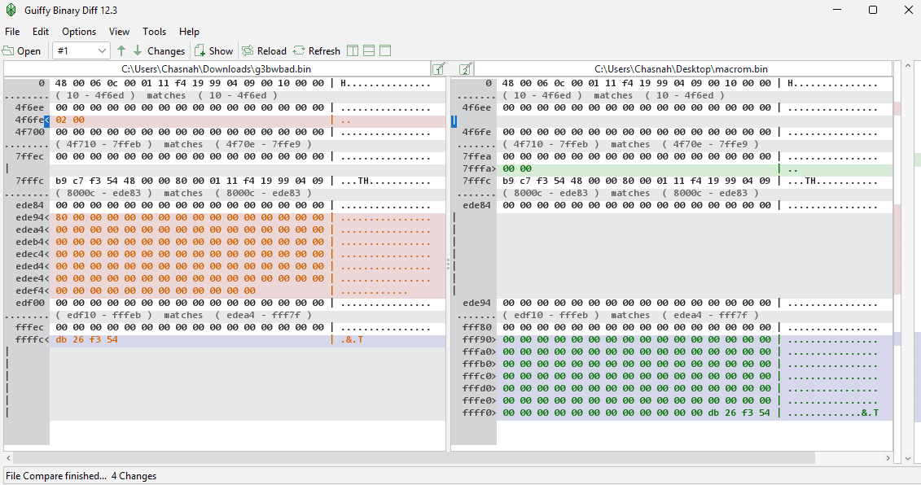Image resolution: width=921 pixels, height=485 pixels.
Task: Select left row 4f6fe containing 02 00
Action: (248, 120)
